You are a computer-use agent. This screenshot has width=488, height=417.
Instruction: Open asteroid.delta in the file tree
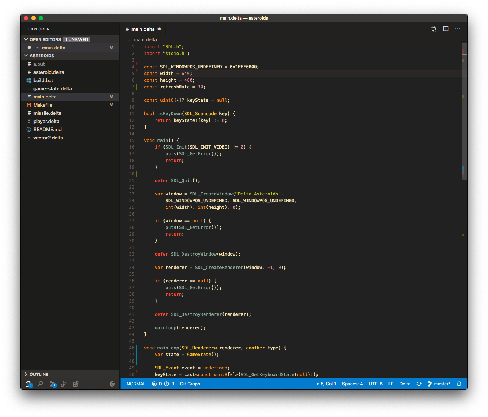70,72
